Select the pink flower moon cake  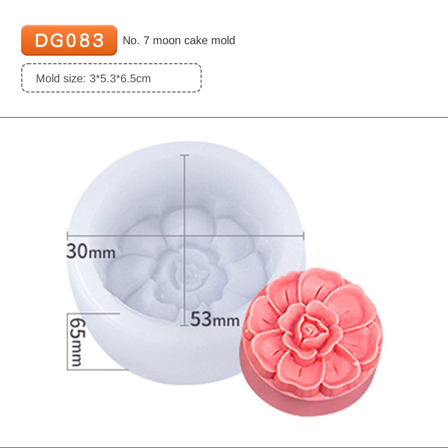pos(311,342)
